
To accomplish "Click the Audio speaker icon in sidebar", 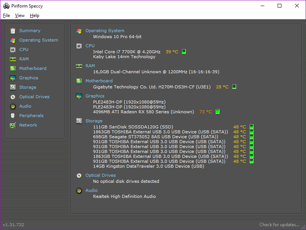I will pos(13,106).
